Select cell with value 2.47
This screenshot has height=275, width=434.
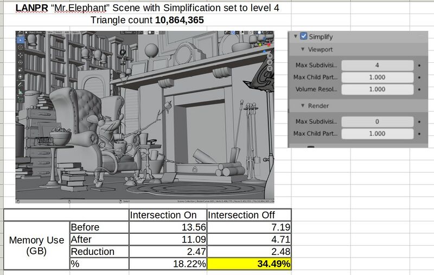[x=168, y=252]
